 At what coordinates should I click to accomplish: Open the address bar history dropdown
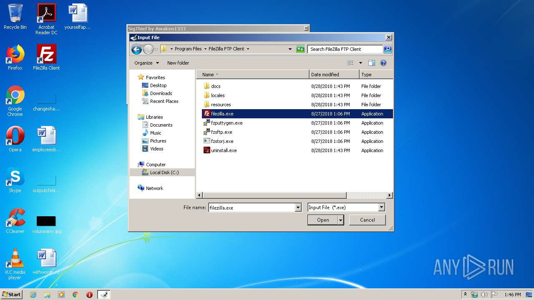coord(290,49)
